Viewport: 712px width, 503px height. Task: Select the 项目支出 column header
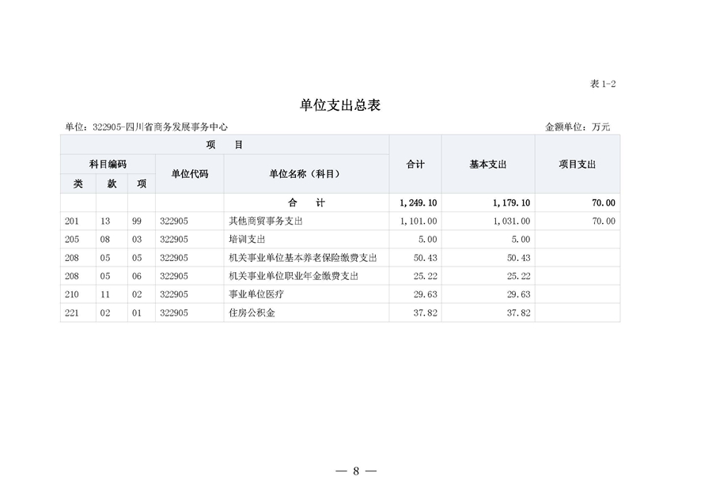(579, 164)
